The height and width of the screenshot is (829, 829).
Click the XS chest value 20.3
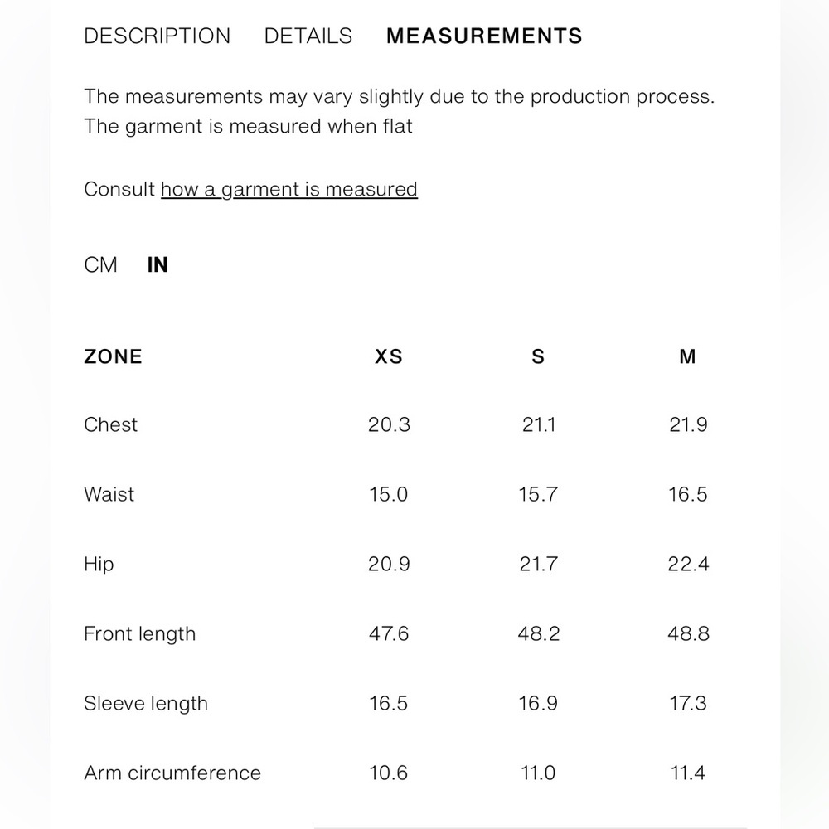[x=389, y=424]
